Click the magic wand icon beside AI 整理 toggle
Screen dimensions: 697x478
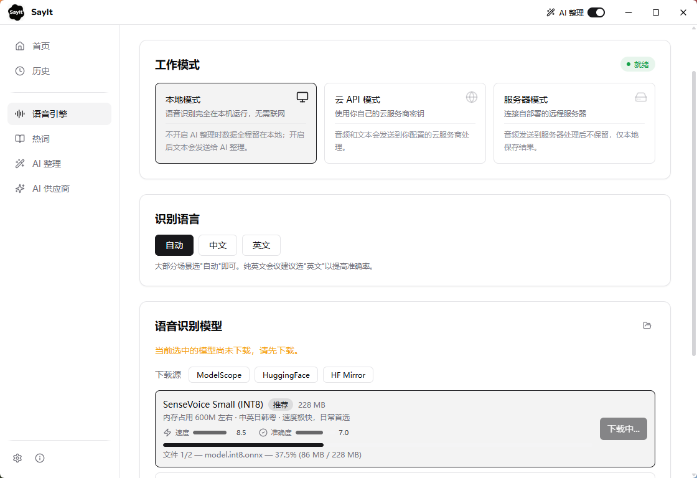550,12
